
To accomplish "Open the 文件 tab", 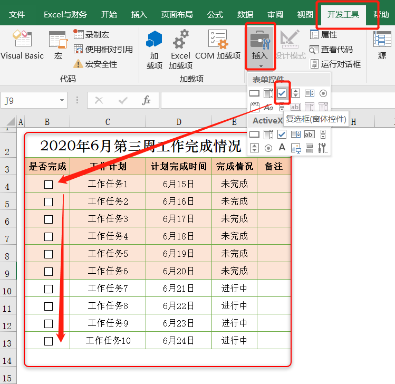I will point(17,15).
